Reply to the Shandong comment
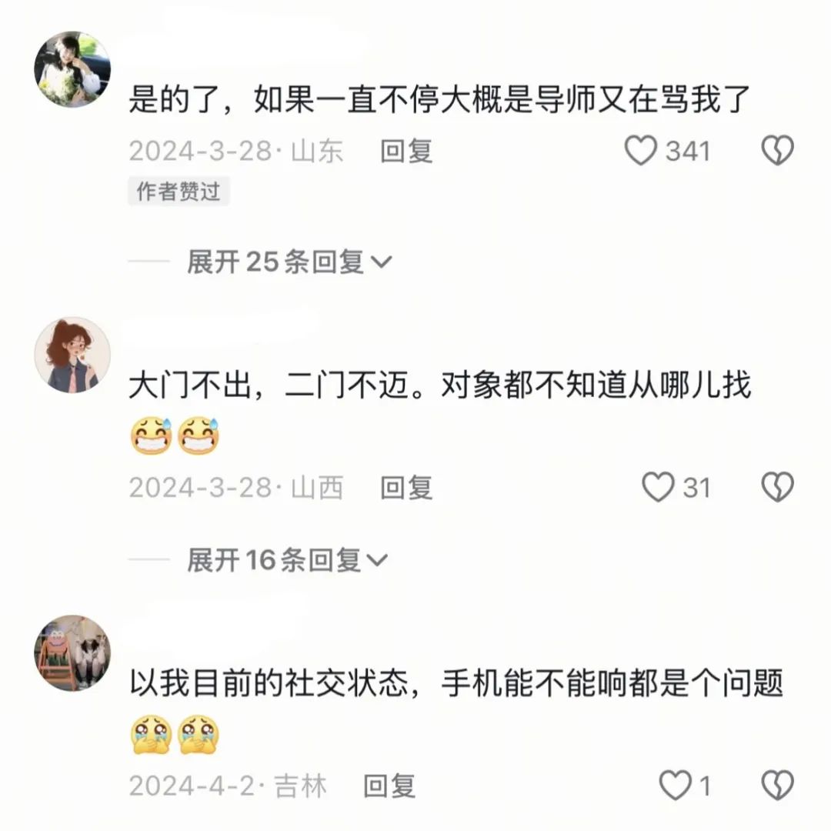Viewport: 831px width, 831px height. (x=406, y=151)
